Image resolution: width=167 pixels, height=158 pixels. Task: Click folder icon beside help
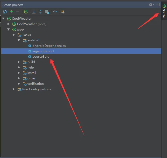(x=25, y=67)
